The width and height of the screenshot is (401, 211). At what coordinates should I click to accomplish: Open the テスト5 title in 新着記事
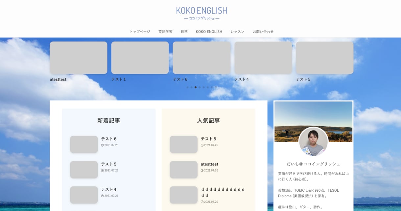(109, 164)
